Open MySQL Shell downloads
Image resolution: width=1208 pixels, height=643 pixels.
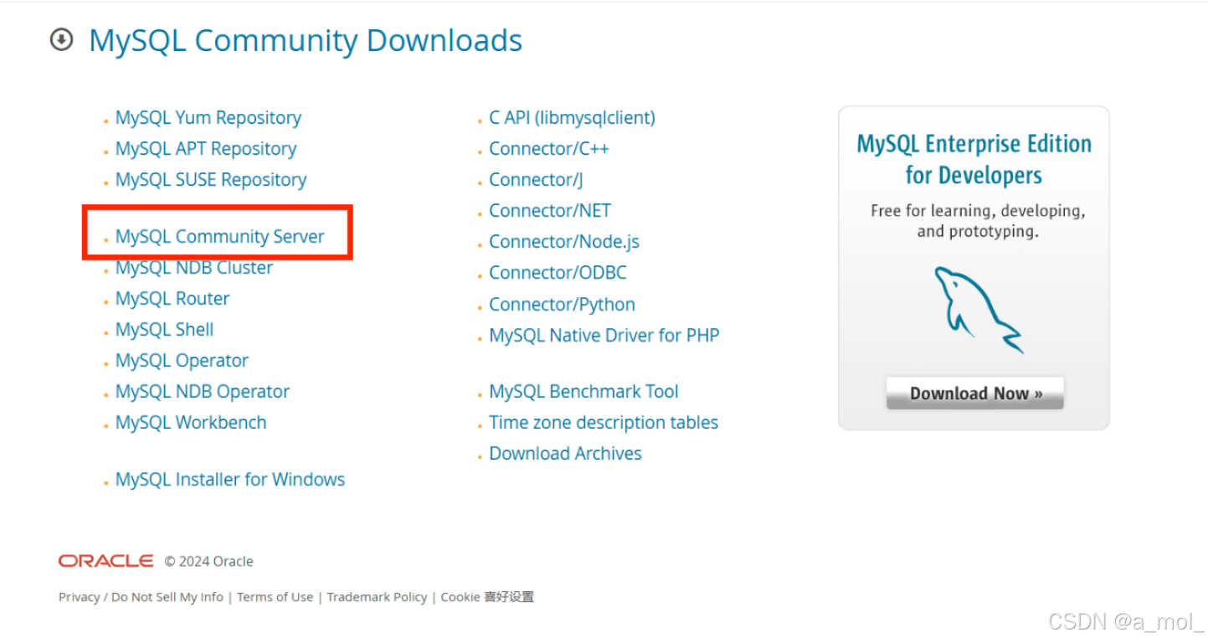(x=165, y=330)
